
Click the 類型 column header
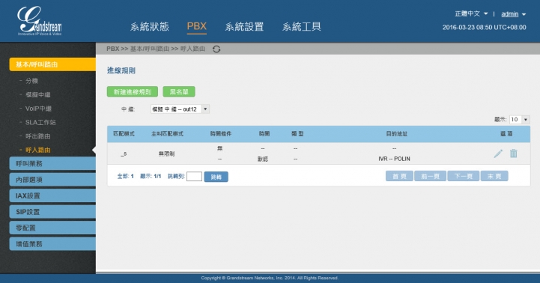tap(297, 133)
